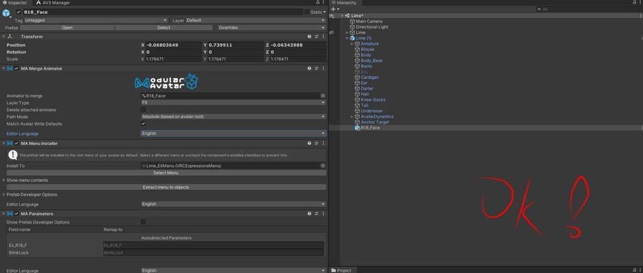Open MA Merge Animator kebab menu
The width and height of the screenshot is (643, 273).
click(x=323, y=68)
